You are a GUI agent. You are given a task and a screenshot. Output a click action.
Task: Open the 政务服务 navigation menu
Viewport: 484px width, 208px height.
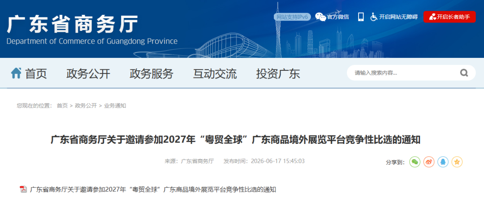[x=151, y=74]
